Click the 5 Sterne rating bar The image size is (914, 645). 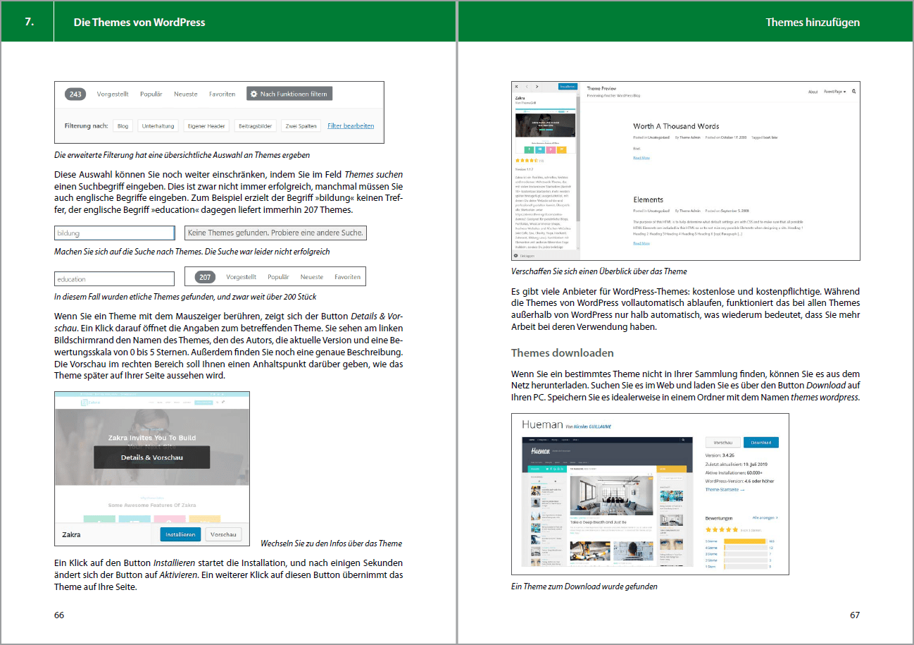(x=744, y=541)
